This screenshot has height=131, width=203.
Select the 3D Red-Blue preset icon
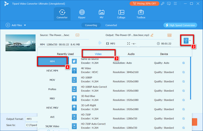point(74,98)
